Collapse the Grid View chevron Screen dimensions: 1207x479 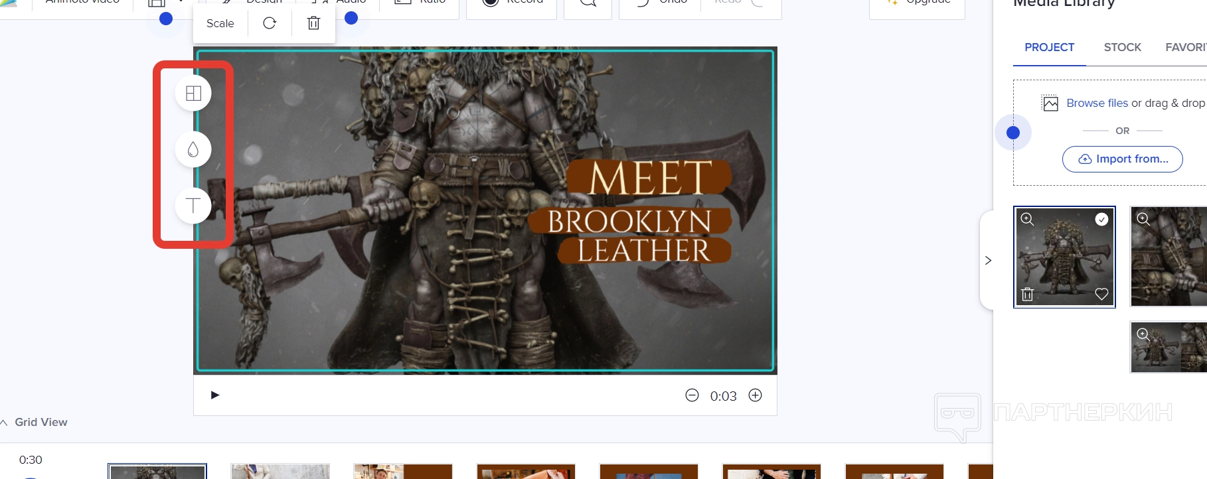click(x=4, y=423)
